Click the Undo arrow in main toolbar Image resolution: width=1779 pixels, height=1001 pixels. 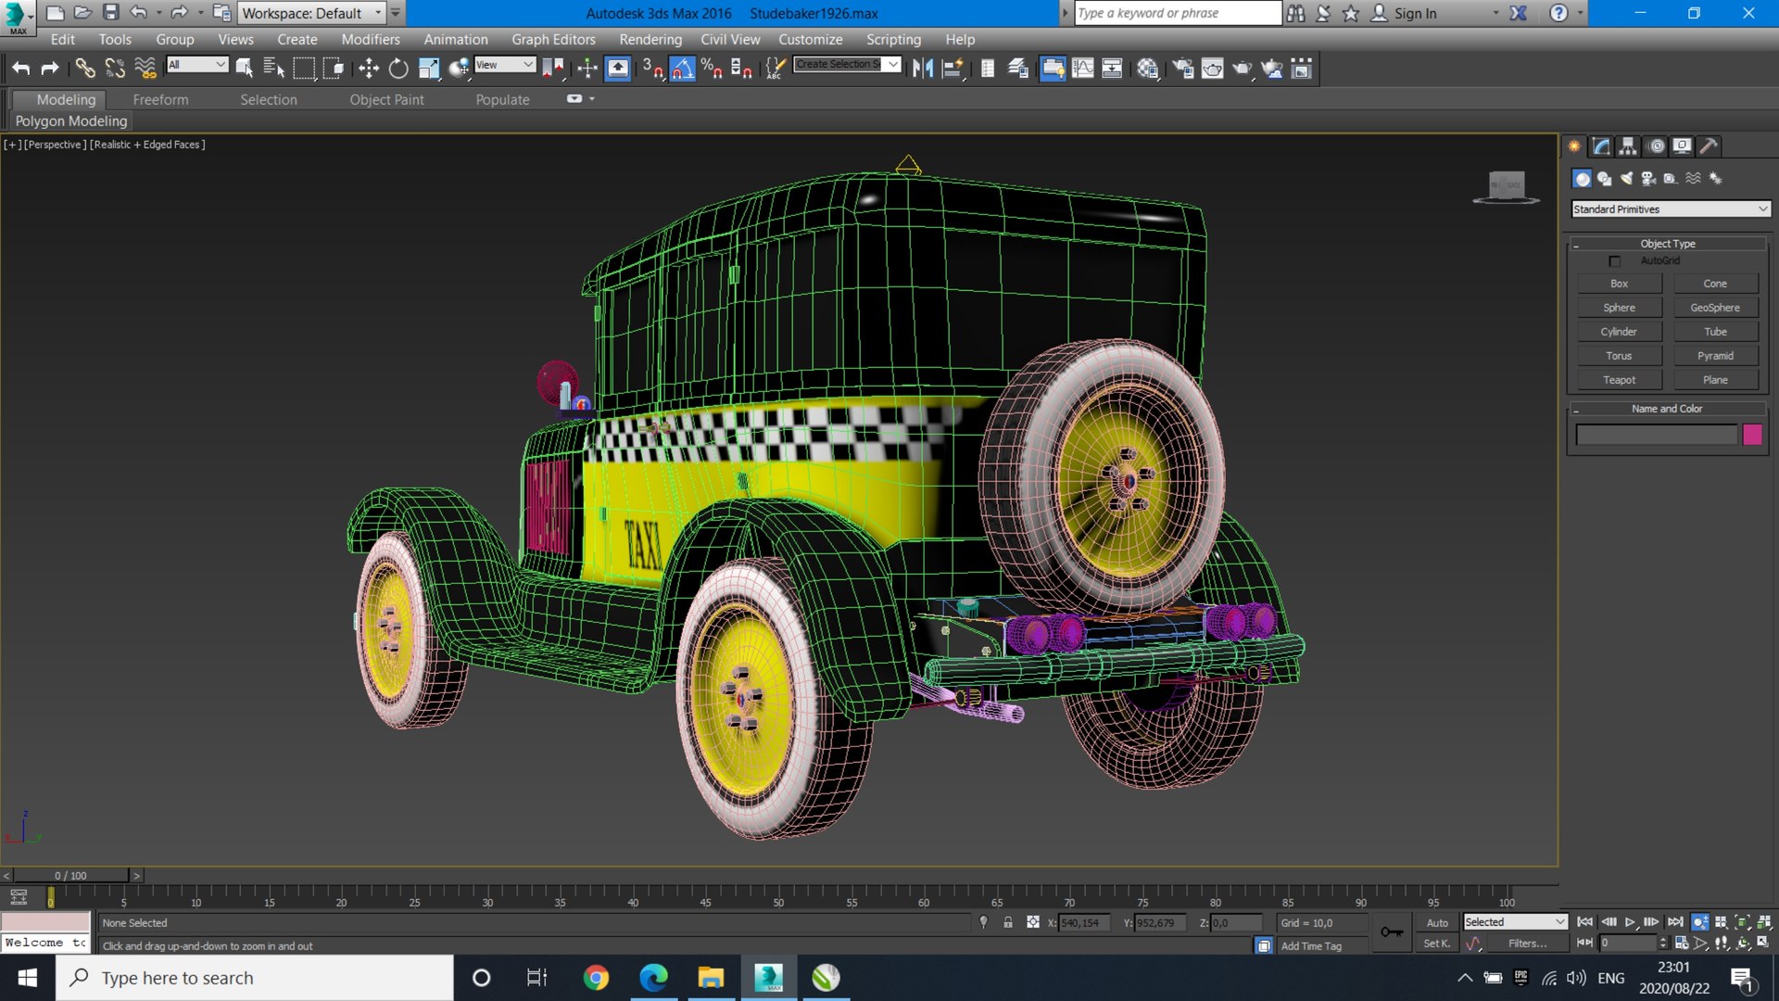(x=20, y=69)
